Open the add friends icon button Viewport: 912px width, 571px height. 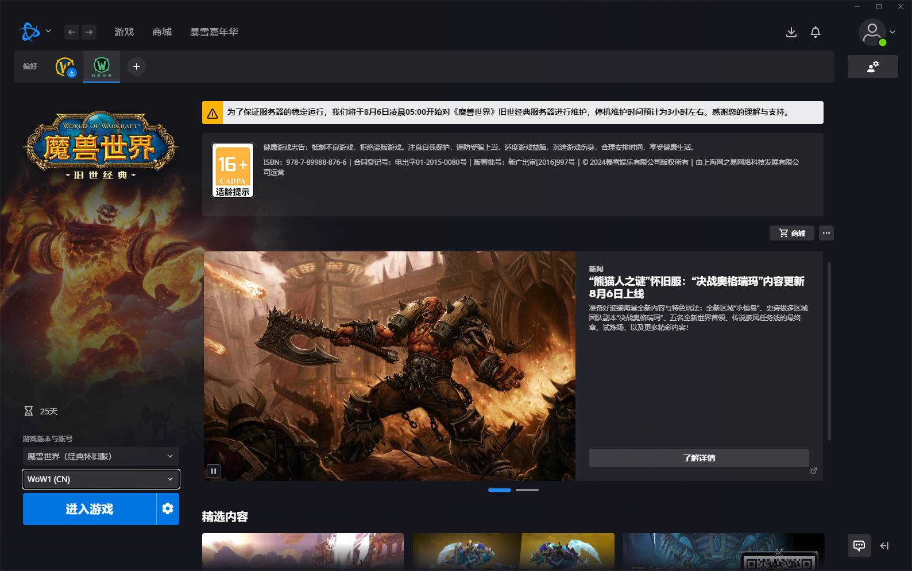pyautogui.click(x=873, y=67)
